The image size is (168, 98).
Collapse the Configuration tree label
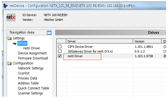click(23, 63)
